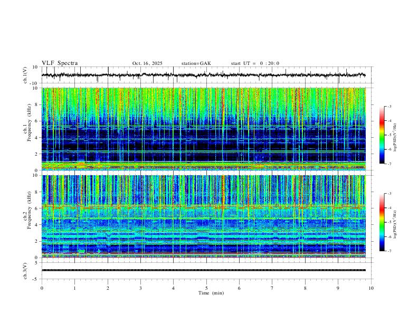Screen dimensions: 418x323
Task: Click the ch.3 flat trace line
Action: click(203, 270)
